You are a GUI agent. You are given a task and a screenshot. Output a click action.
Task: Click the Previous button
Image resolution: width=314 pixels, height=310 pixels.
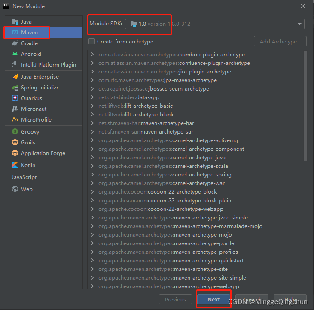coord(175,299)
